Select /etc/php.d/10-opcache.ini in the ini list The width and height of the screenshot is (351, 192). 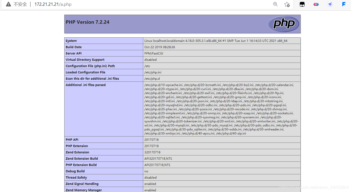(x=163, y=85)
